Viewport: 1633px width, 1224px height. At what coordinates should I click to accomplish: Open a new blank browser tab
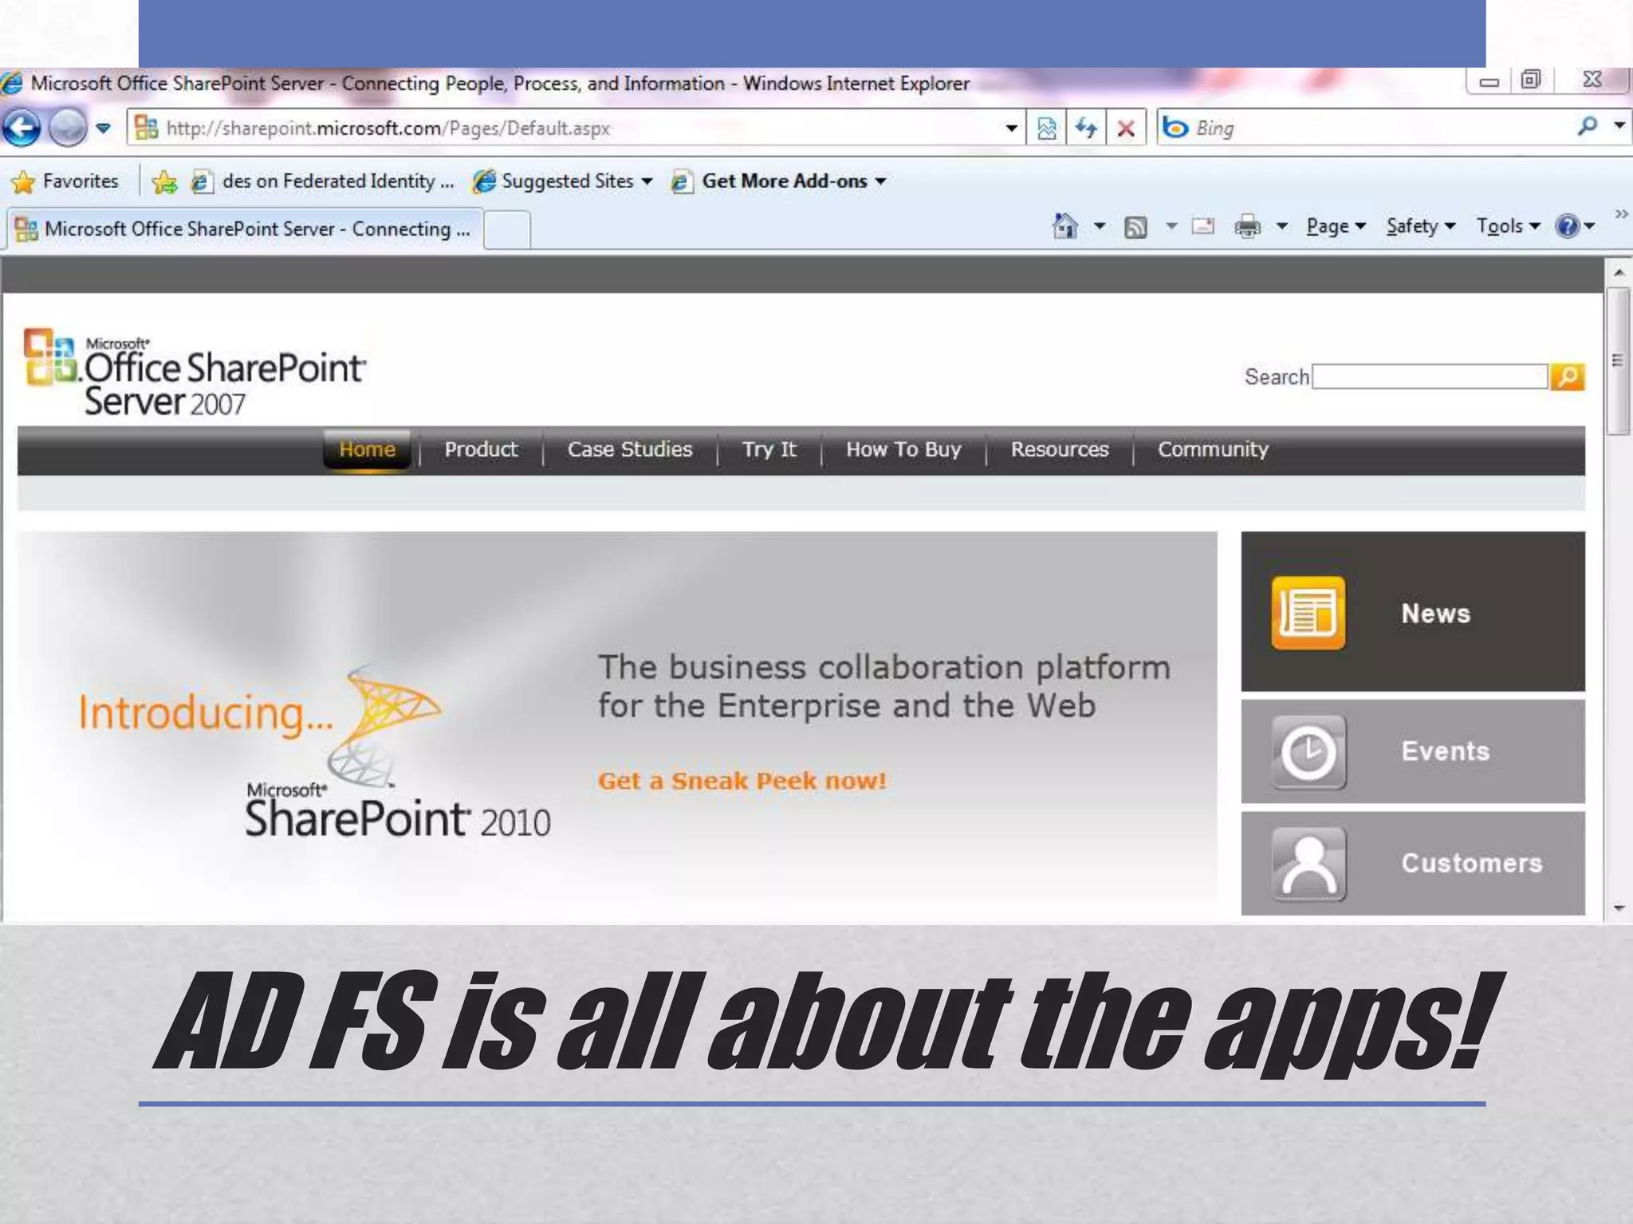pyautogui.click(x=507, y=230)
